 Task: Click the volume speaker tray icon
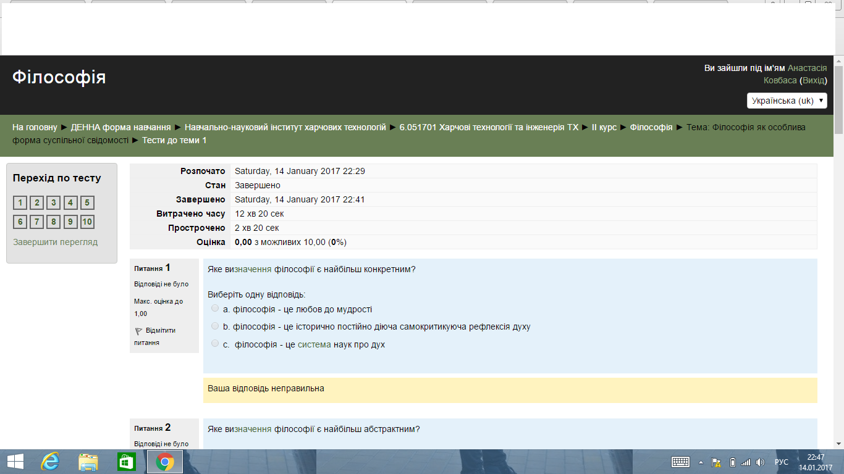click(760, 462)
